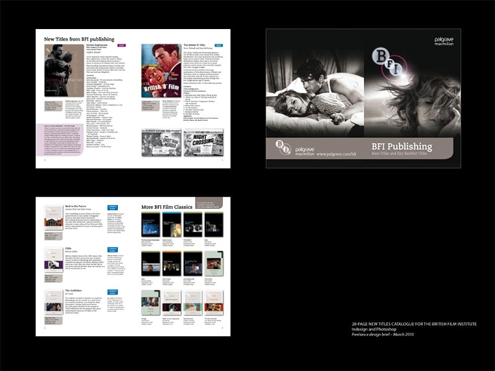Click the BFI logo on the catalogue cover
The width and height of the screenshot is (495, 371).
pos(388,63)
